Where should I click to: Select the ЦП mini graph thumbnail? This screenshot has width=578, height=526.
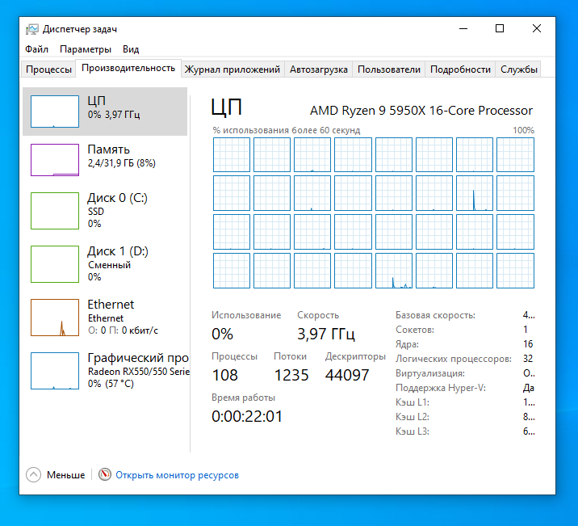pyautogui.click(x=55, y=112)
